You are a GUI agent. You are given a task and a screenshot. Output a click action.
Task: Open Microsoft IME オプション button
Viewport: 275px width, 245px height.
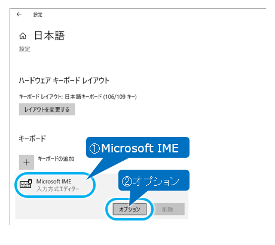click(x=130, y=209)
